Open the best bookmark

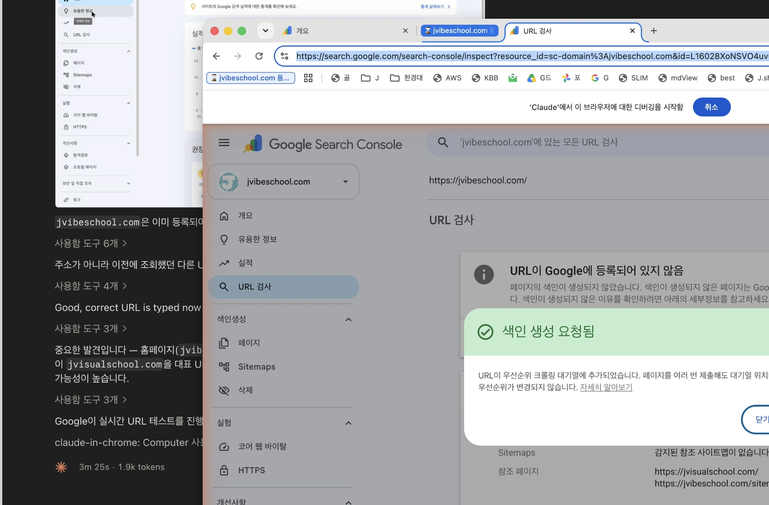[x=721, y=78]
